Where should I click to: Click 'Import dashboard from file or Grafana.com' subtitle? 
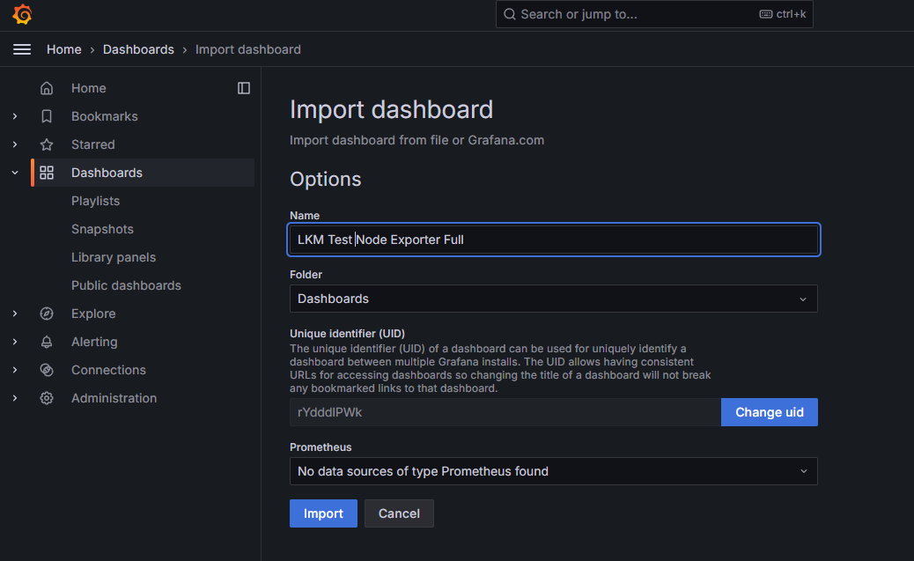click(x=416, y=140)
